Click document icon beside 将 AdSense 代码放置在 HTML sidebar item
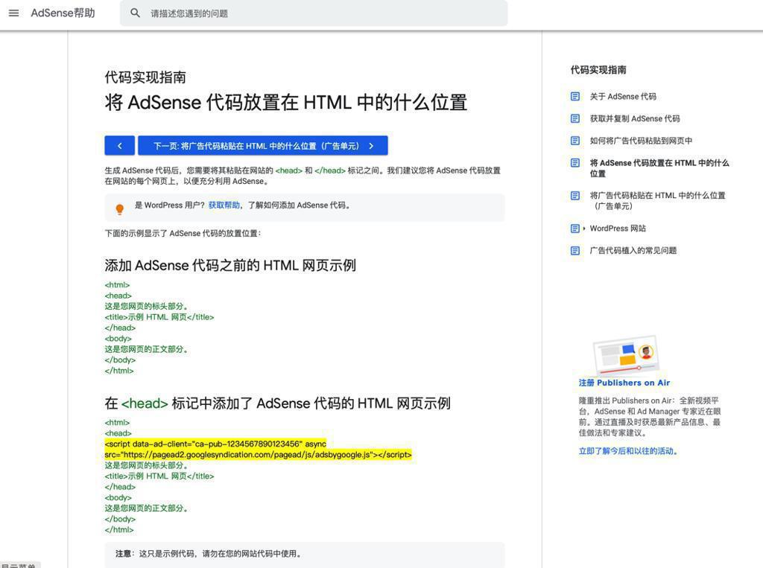Viewport: 763px width, 568px height. pyautogui.click(x=575, y=163)
